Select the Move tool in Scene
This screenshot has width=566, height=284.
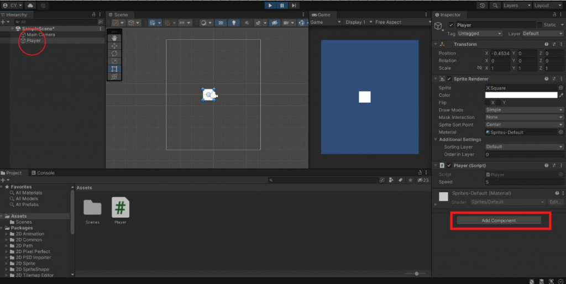click(x=114, y=46)
